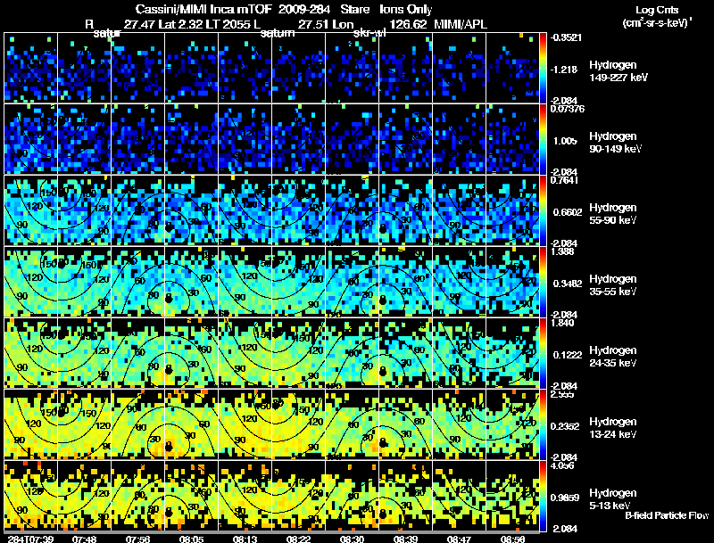This screenshot has width=714, height=543.
Task: Click the 'Log Cnts' colorbar heading
Action: [x=657, y=10]
